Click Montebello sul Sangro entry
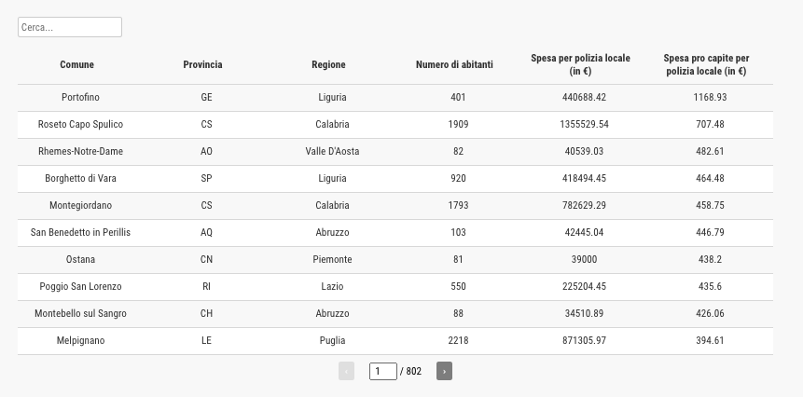 pos(80,314)
